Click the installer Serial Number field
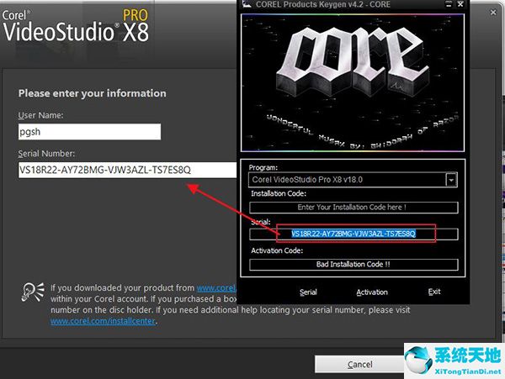 coord(126,170)
